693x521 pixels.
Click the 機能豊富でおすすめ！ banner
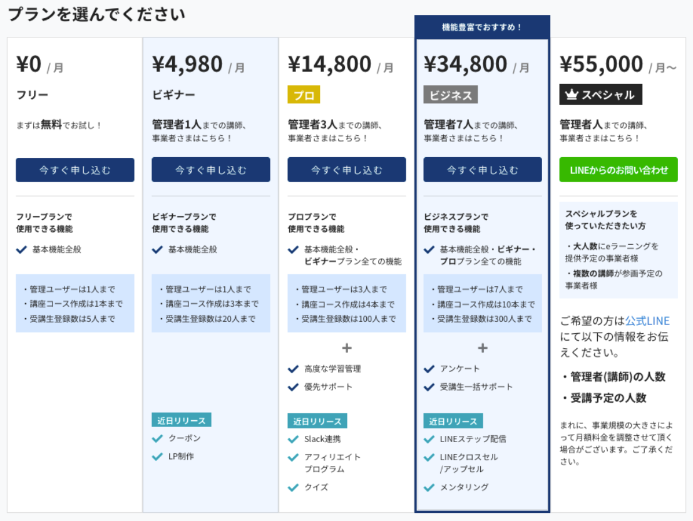click(x=482, y=27)
